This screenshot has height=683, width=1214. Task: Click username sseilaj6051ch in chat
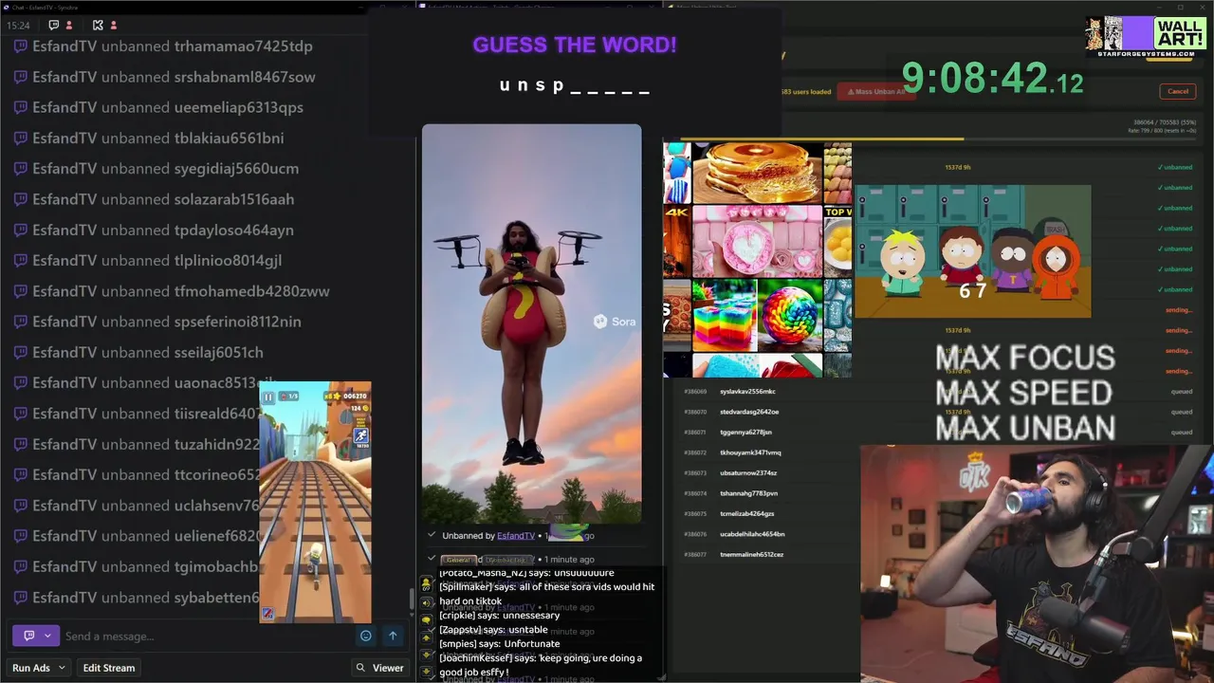[218, 353]
